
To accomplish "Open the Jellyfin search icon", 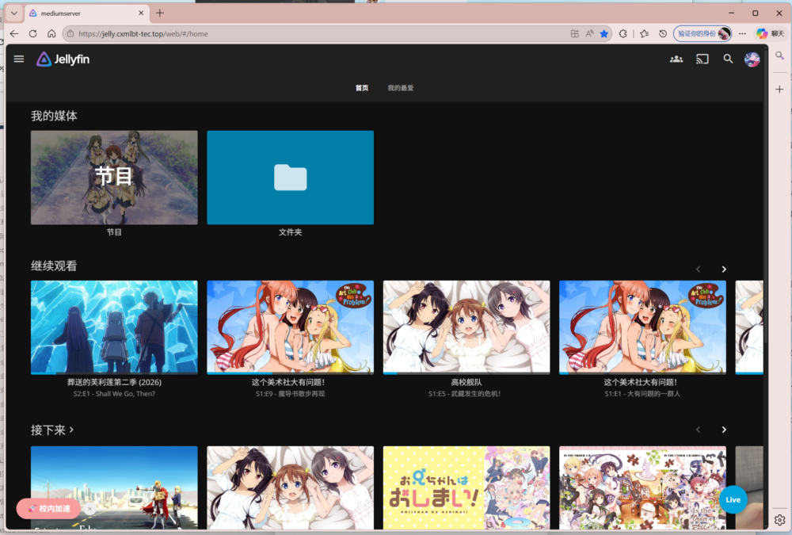I will pyautogui.click(x=728, y=59).
